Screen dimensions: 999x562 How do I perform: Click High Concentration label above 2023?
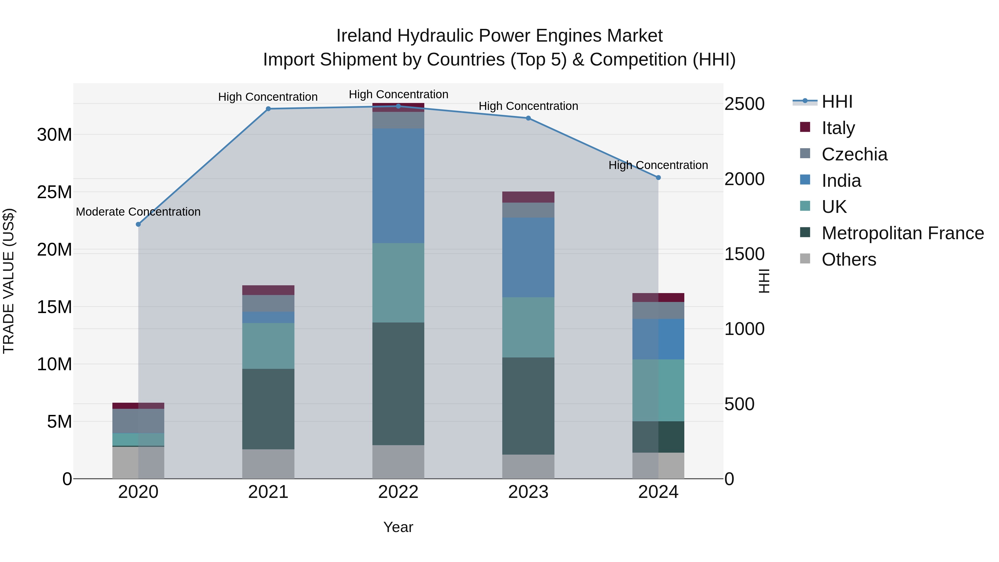point(528,106)
